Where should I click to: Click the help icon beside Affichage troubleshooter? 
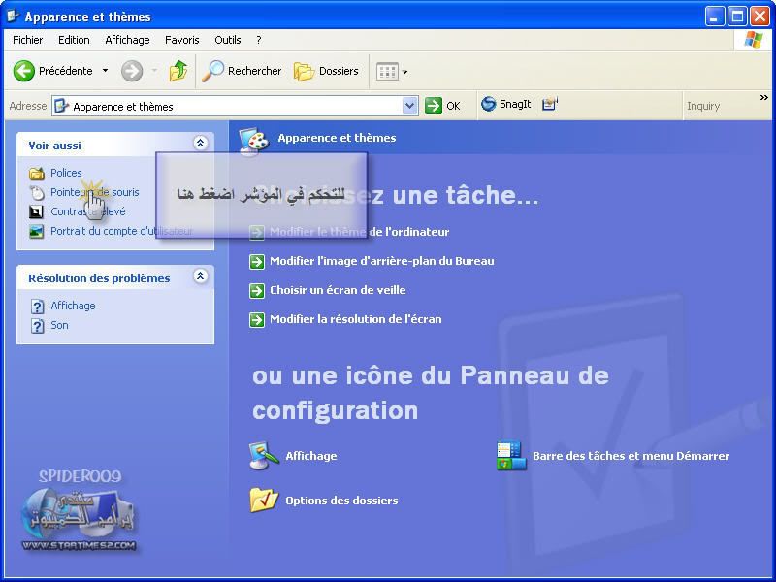[x=37, y=307]
